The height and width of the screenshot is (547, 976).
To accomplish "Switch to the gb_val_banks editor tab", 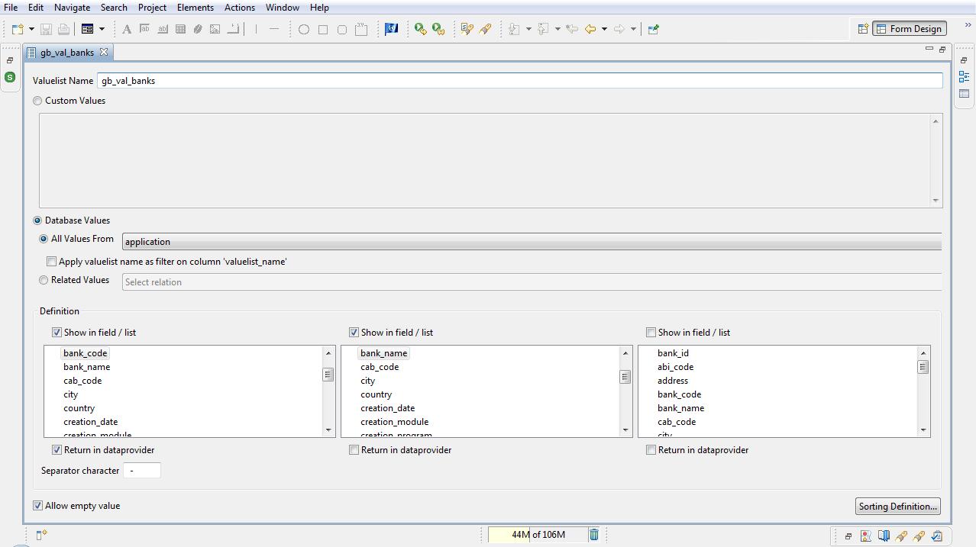I will click(x=67, y=52).
